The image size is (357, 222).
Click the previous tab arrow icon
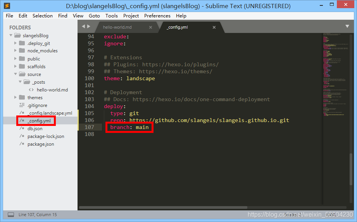pyautogui.click(x=83, y=26)
